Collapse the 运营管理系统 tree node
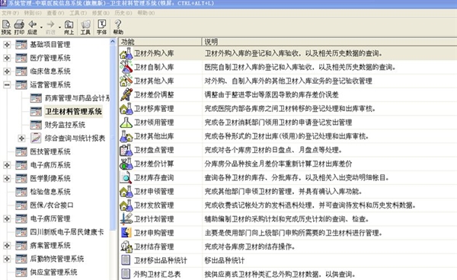The height and width of the screenshot is (280, 457). point(7,84)
